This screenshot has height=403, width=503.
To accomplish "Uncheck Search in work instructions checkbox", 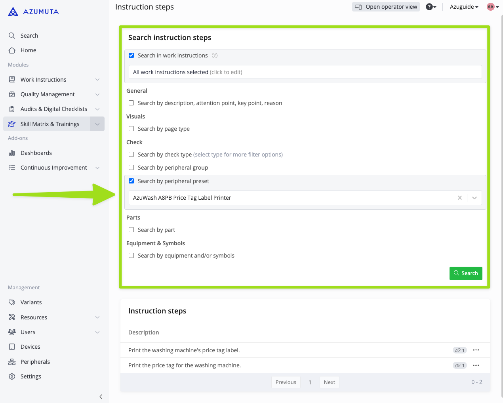I will [x=131, y=55].
